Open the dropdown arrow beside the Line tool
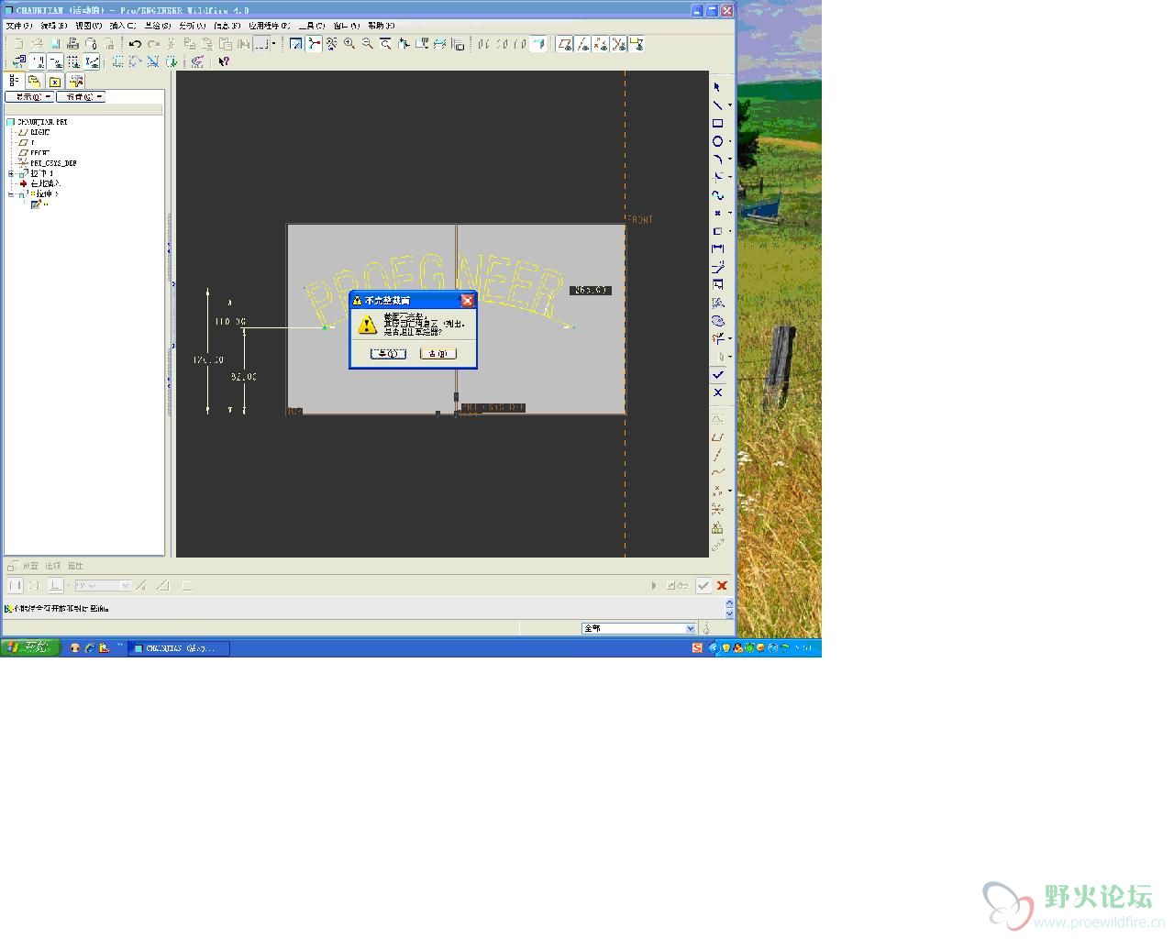The width and height of the screenshot is (1174, 939). (x=730, y=105)
